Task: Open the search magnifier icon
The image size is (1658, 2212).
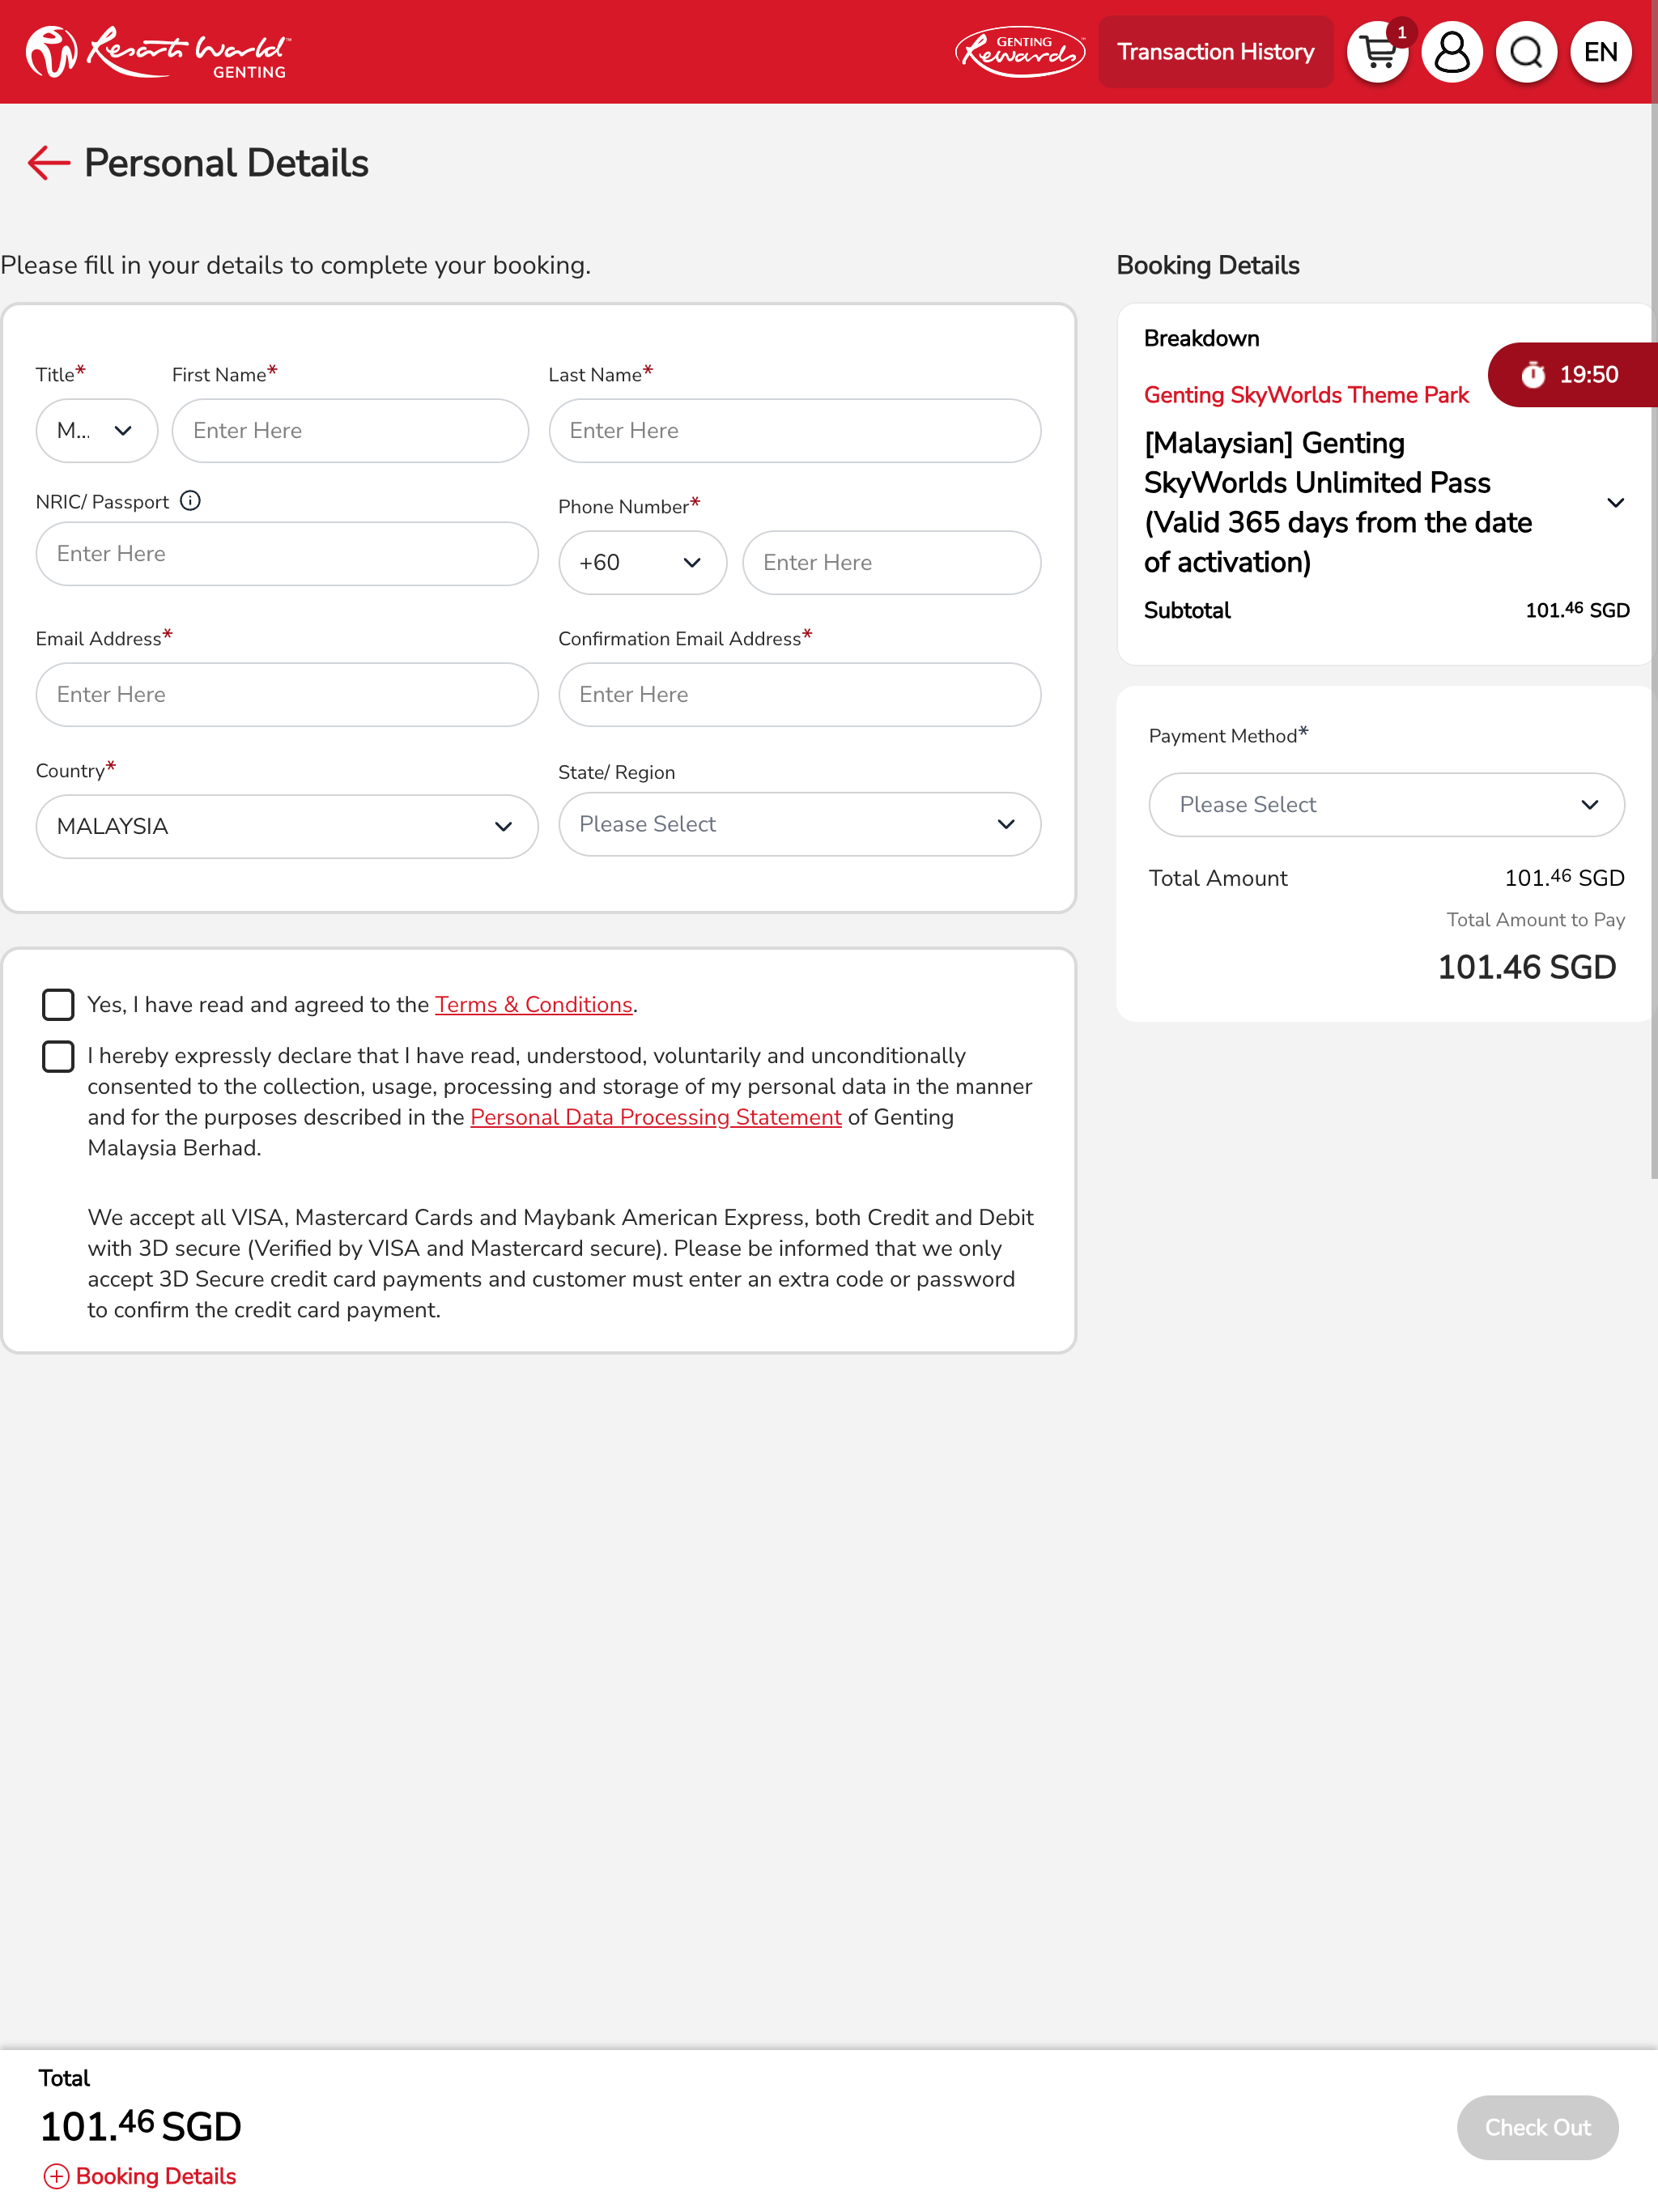Action: click(1525, 52)
